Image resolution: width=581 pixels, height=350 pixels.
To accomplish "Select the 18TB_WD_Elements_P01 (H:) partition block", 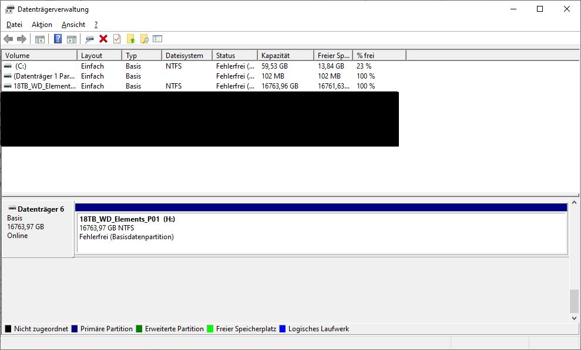I will click(321, 233).
